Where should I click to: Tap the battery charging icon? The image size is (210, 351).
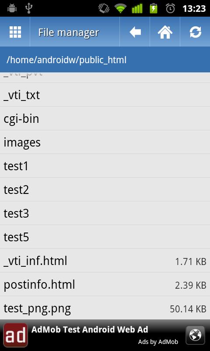click(x=154, y=8)
